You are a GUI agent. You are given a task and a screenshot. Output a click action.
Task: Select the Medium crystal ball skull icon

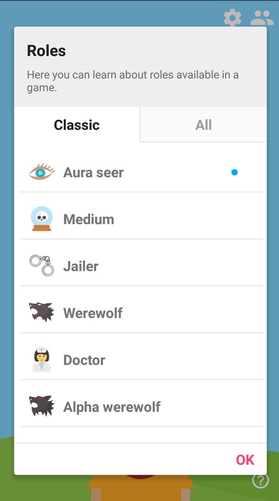(41, 219)
